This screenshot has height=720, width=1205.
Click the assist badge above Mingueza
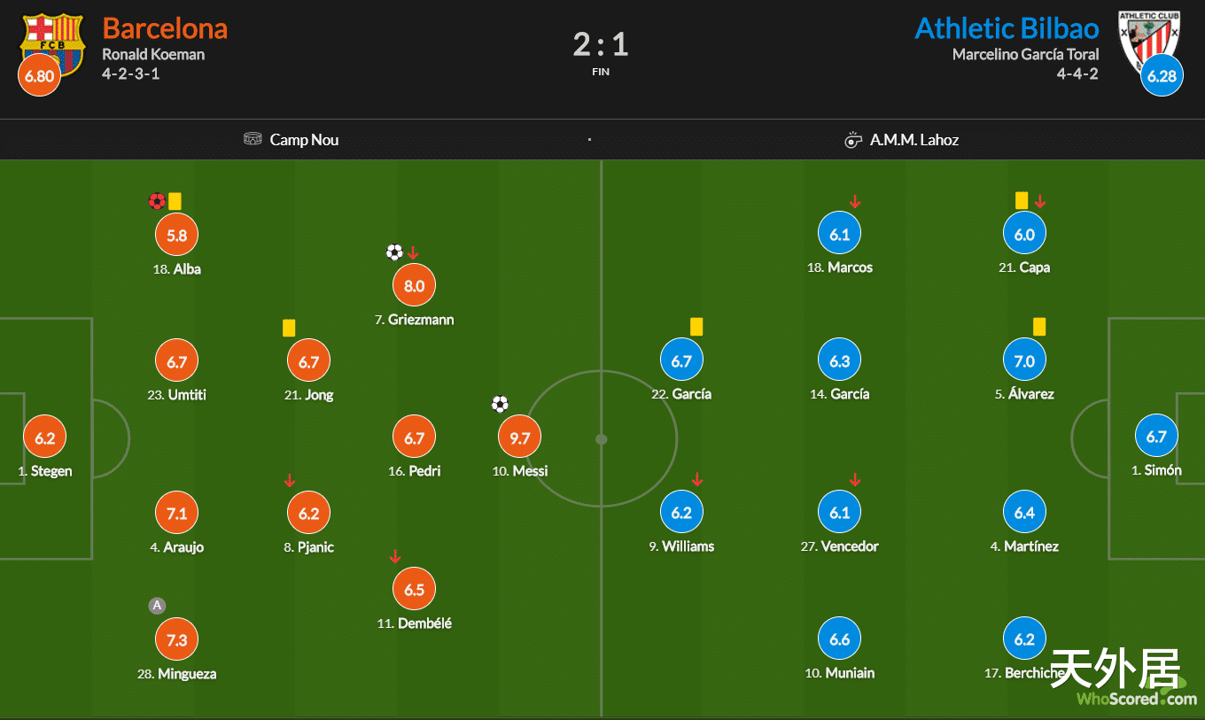pos(157,606)
